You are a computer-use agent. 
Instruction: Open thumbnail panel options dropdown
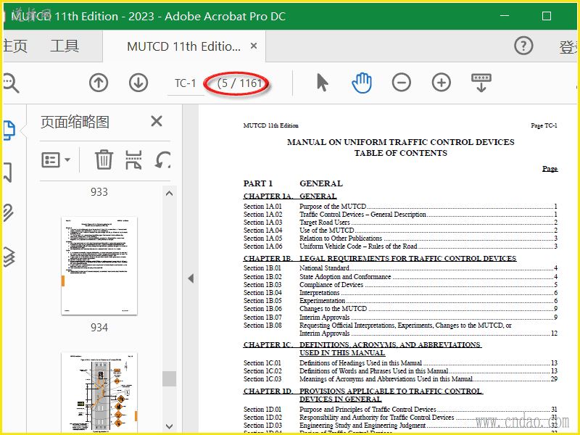(x=56, y=159)
